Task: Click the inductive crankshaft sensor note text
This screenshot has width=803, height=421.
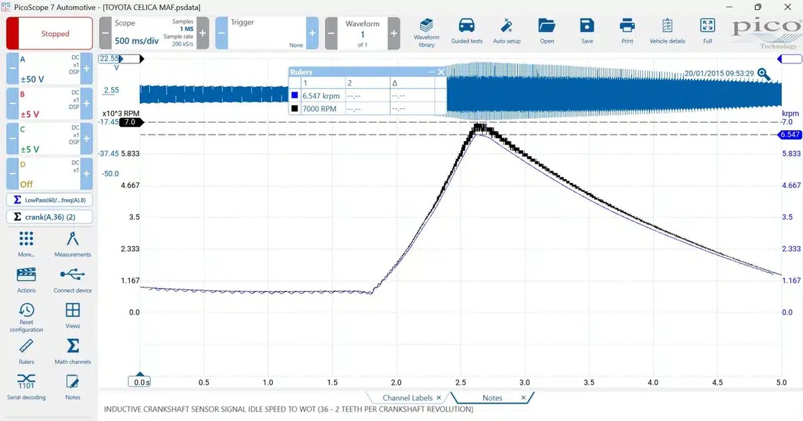Action: [288, 409]
